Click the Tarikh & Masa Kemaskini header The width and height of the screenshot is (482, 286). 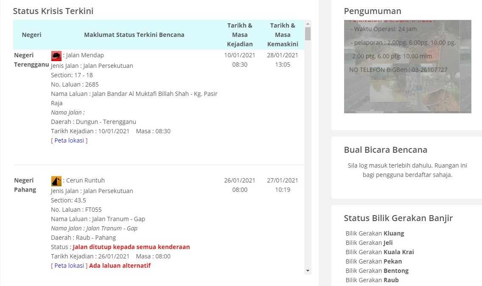coord(283,35)
